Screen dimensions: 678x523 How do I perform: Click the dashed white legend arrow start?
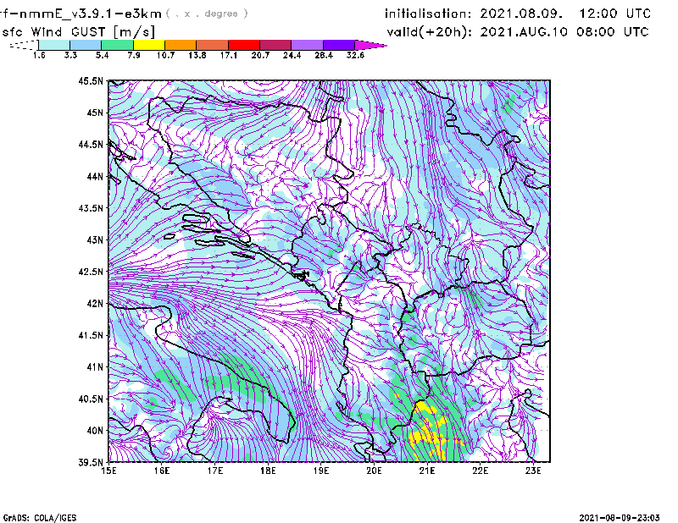[24, 45]
